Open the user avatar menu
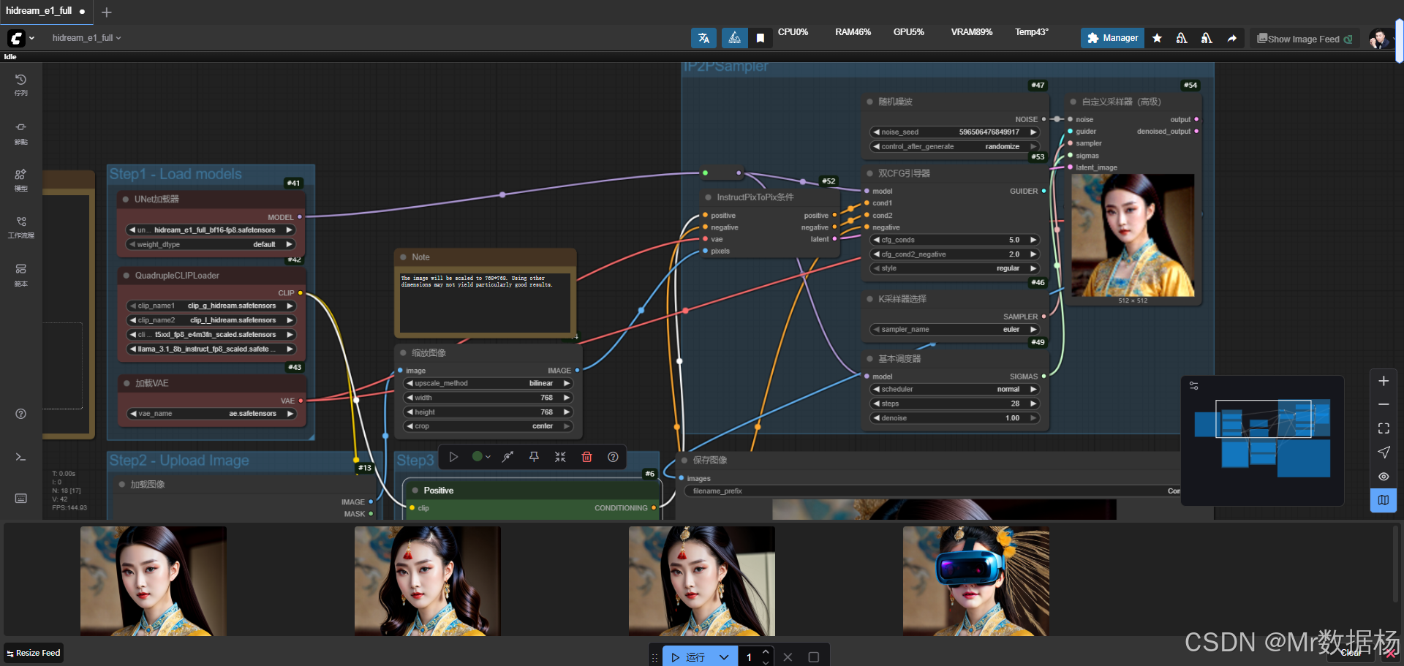The height and width of the screenshot is (666, 1404). pos(1379,39)
